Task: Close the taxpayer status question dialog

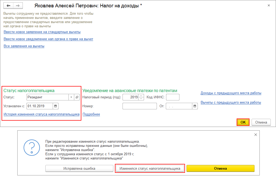Action: [256, 135]
